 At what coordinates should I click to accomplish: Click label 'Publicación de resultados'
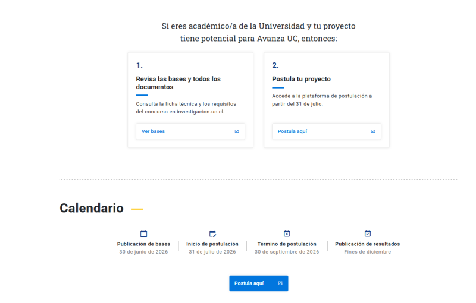pyautogui.click(x=368, y=244)
